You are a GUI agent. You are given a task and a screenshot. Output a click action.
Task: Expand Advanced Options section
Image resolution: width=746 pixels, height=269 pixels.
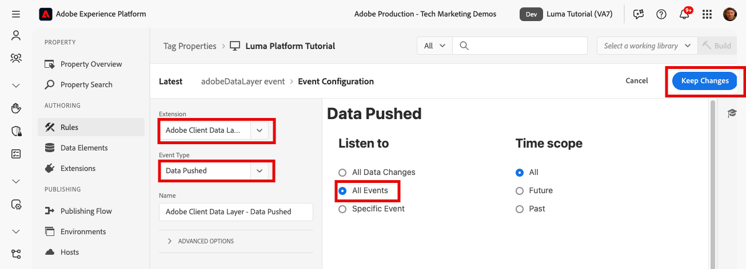click(201, 241)
